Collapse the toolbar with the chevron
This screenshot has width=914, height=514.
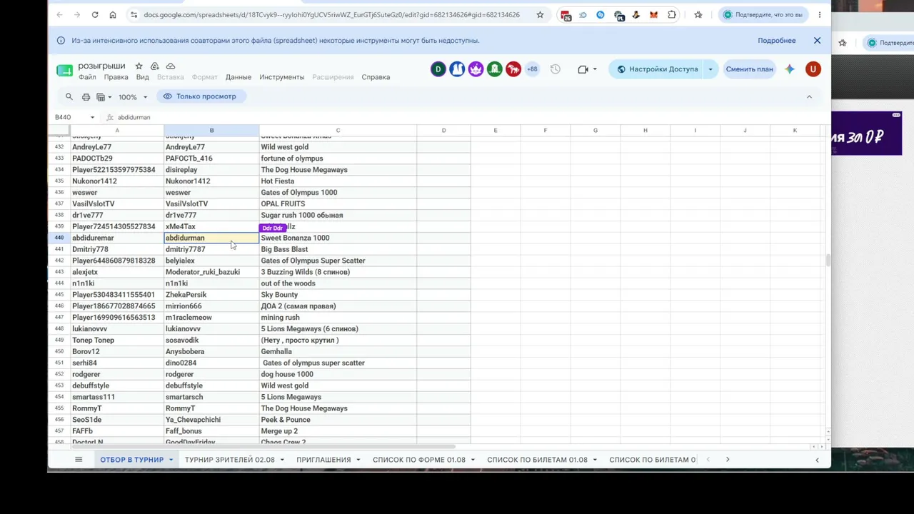[x=809, y=96]
